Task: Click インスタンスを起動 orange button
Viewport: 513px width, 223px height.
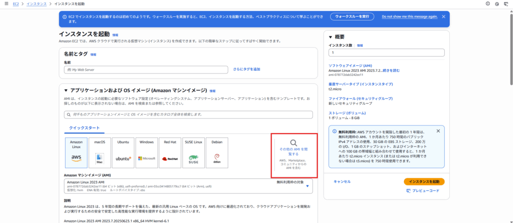Action: [424, 181]
